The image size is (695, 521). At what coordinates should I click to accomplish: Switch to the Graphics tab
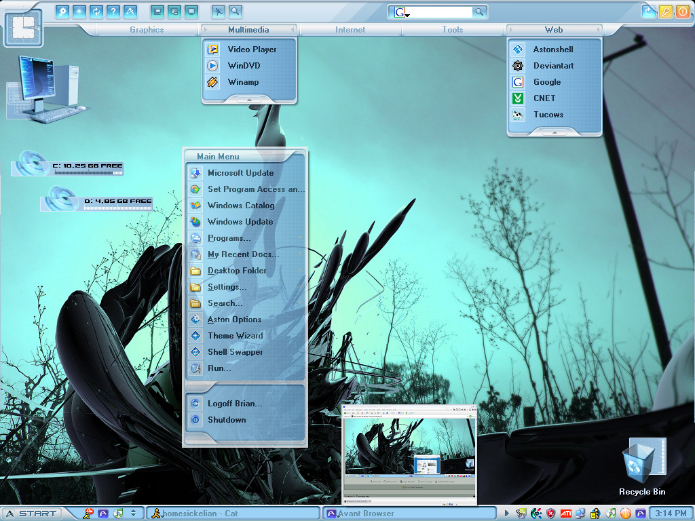click(x=147, y=30)
